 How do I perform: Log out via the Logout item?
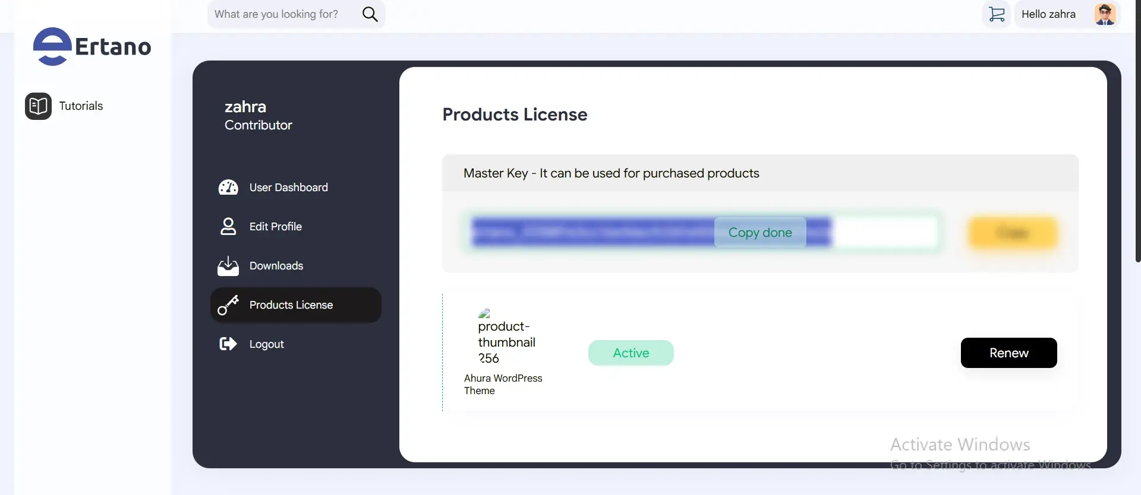coord(267,344)
